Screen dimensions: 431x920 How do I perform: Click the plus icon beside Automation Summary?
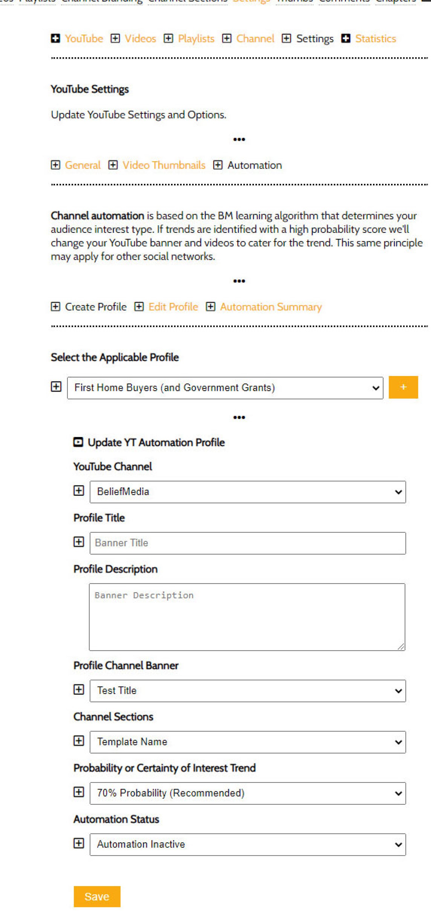211,307
